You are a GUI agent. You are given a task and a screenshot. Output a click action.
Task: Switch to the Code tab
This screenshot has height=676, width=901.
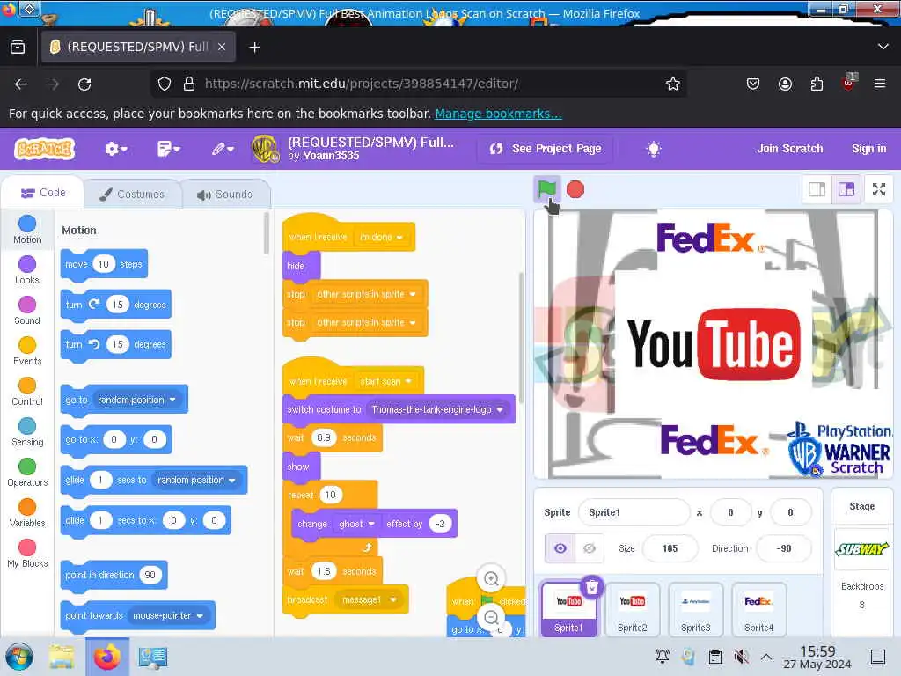[x=43, y=193]
